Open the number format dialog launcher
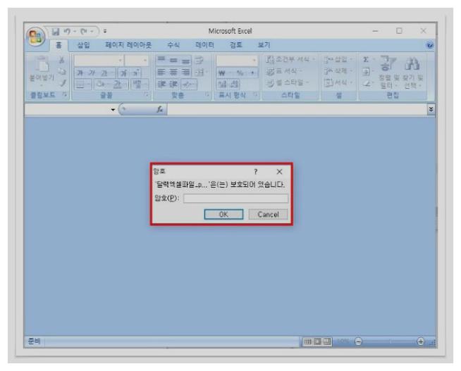461x371 pixels. tap(255, 94)
